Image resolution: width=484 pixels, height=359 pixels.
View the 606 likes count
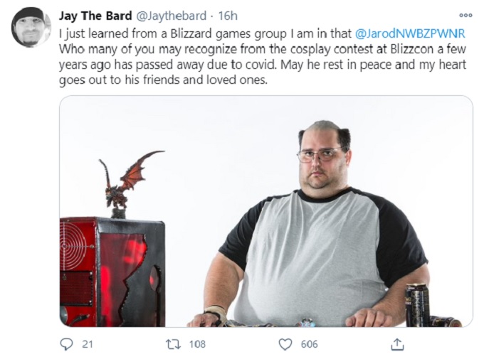pyautogui.click(x=310, y=344)
